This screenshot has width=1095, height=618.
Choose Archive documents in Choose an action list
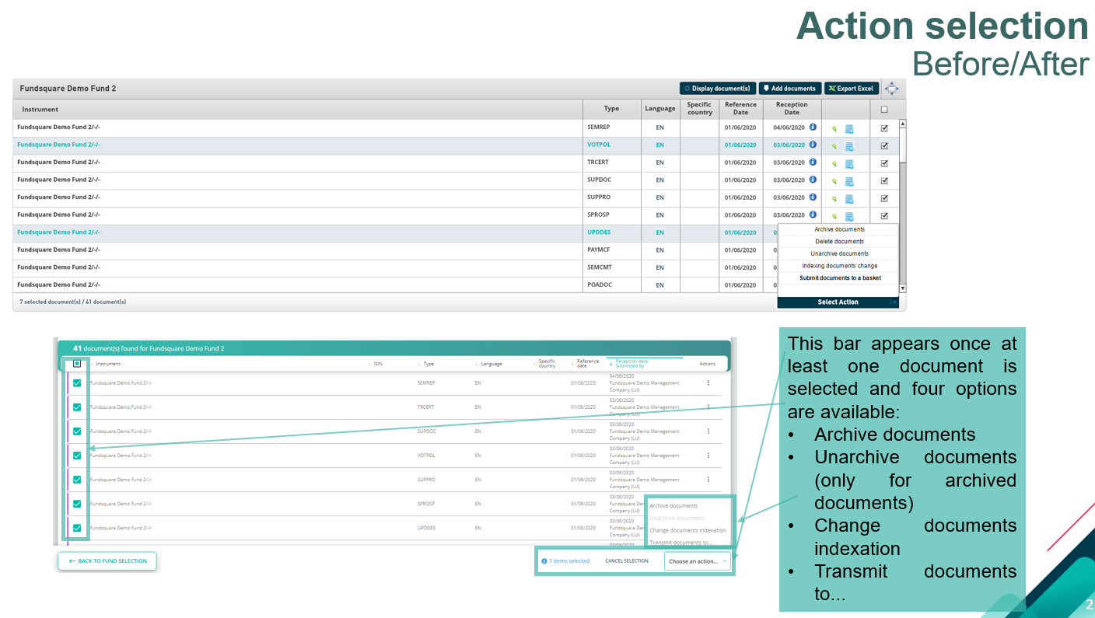[673, 506]
